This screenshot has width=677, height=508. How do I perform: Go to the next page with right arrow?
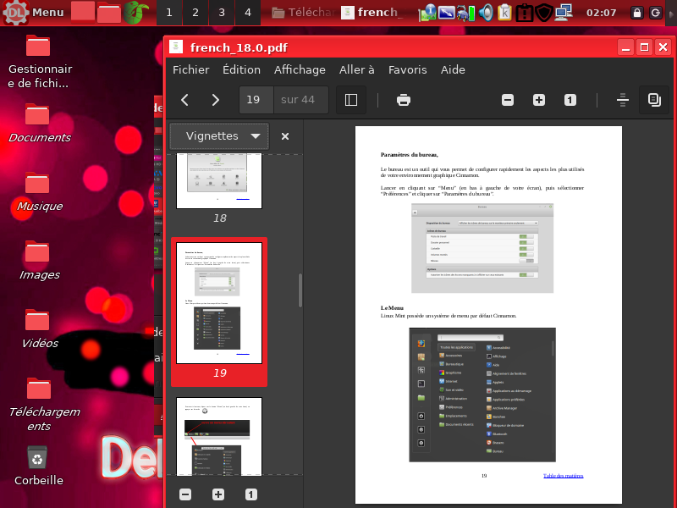(215, 100)
